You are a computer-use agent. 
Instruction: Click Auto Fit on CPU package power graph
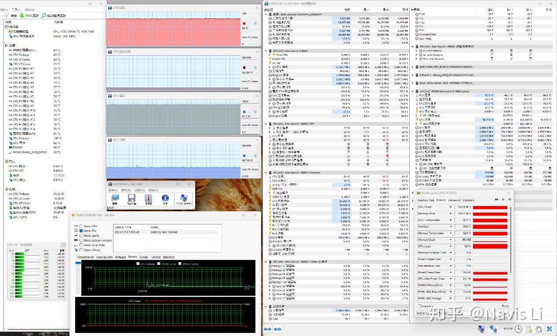click(246, 81)
